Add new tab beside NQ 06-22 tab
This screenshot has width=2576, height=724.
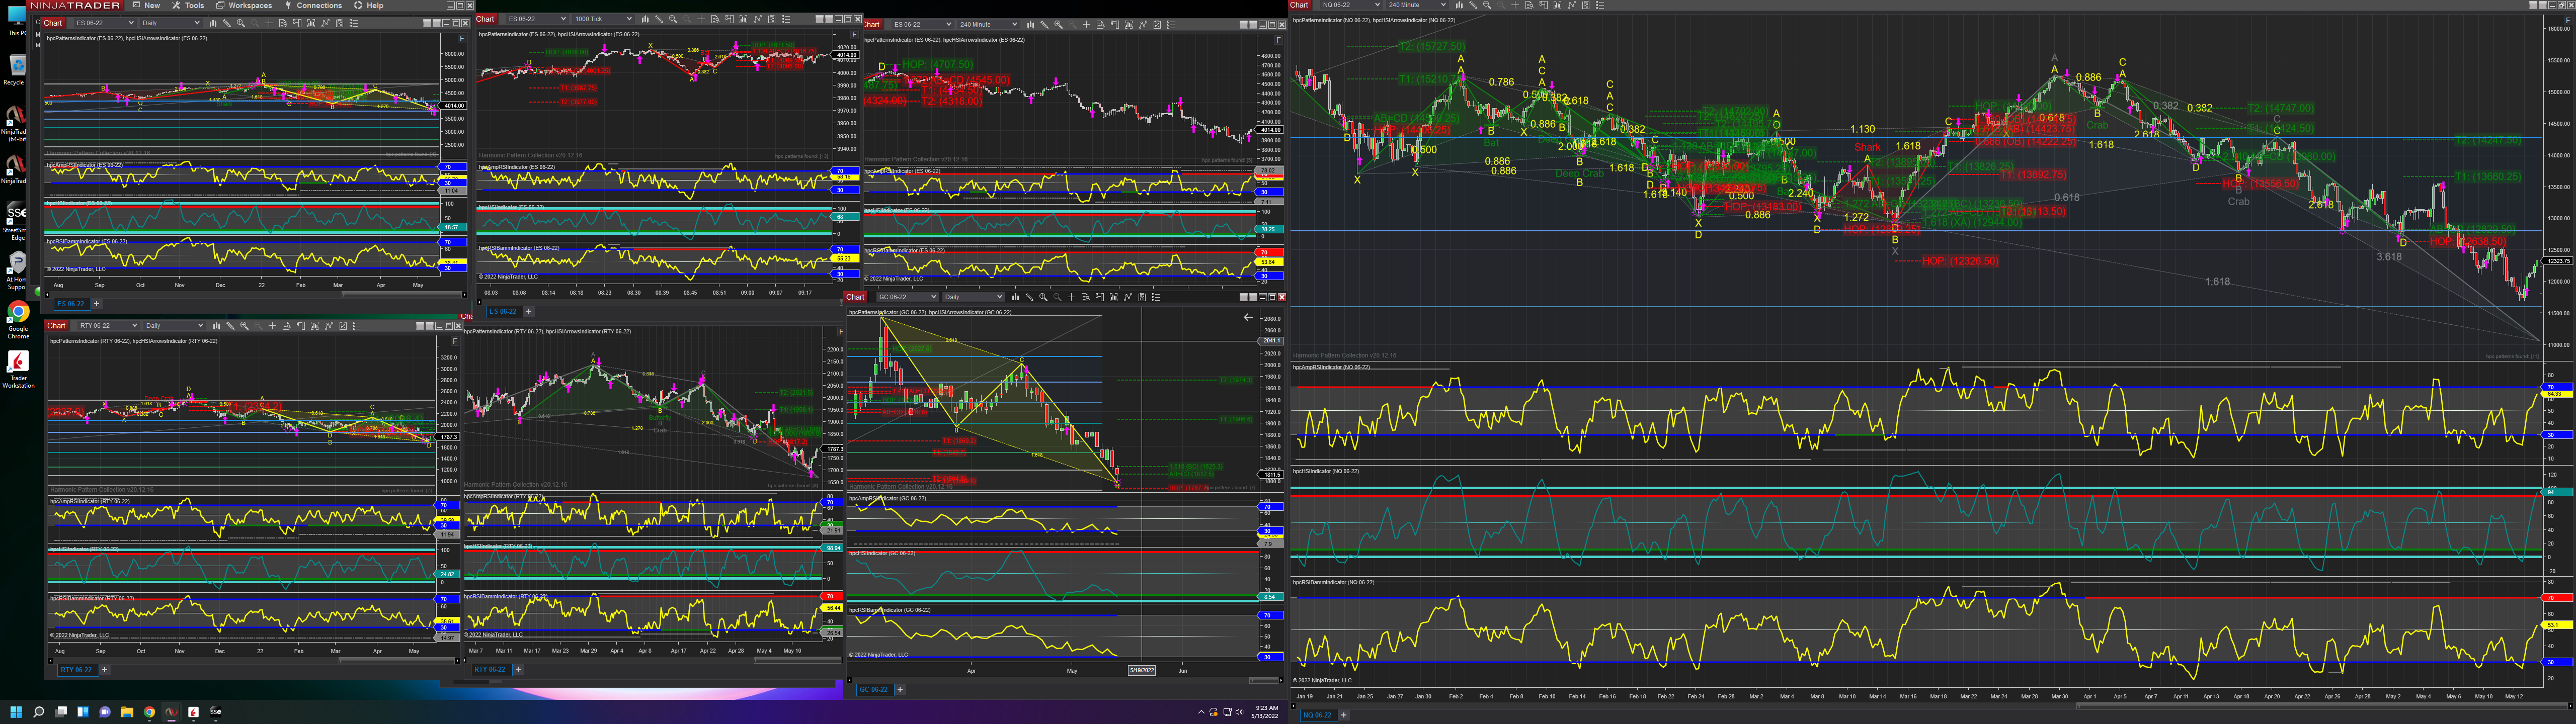pos(1343,715)
